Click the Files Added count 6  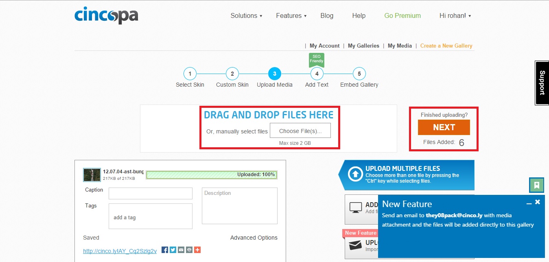[x=462, y=143]
